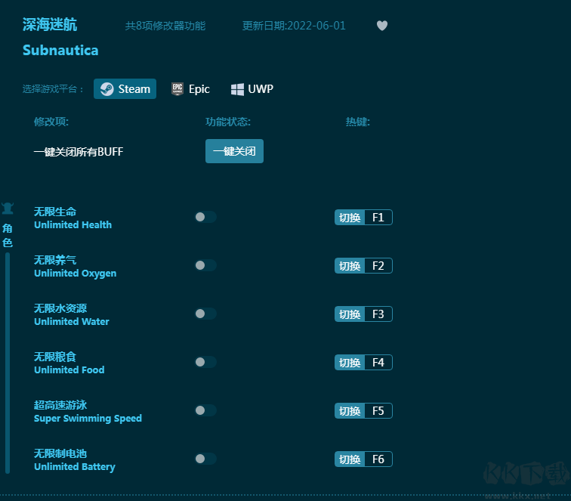Viewport: 571px width, 501px height.
Task: Select the F5 hotkey field
Action: click(378, 411)
